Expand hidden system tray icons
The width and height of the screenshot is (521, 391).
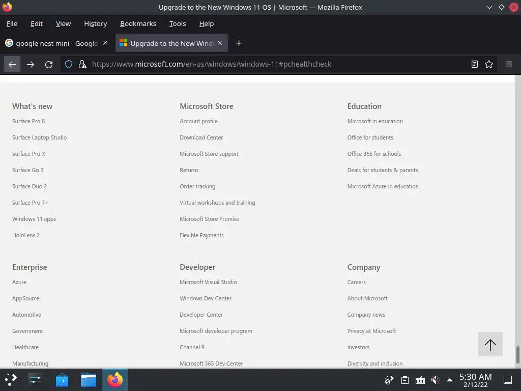(450, 380)
